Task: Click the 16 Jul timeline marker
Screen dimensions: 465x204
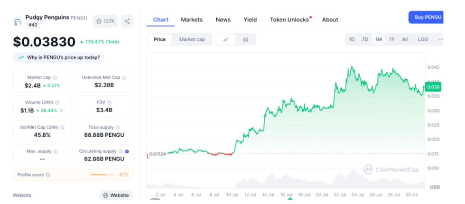Action: pos(290,198)
